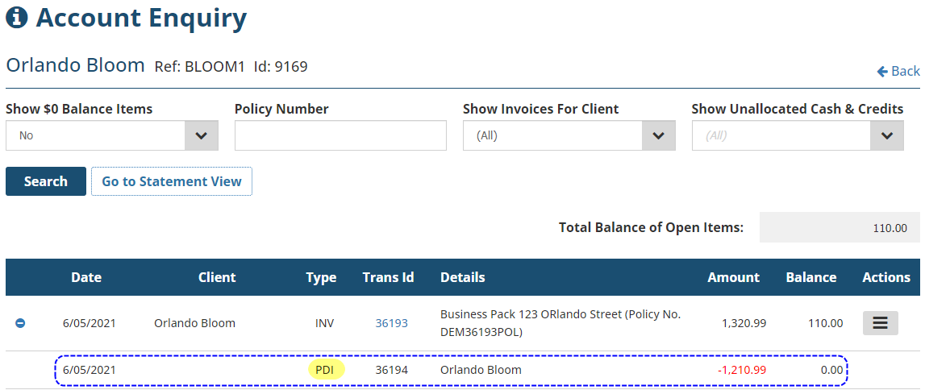The width and height of the screenshot is (925, 390).
Task: Click the Trans Id column header
Action: pyautogui.click(x=388, y=277)
